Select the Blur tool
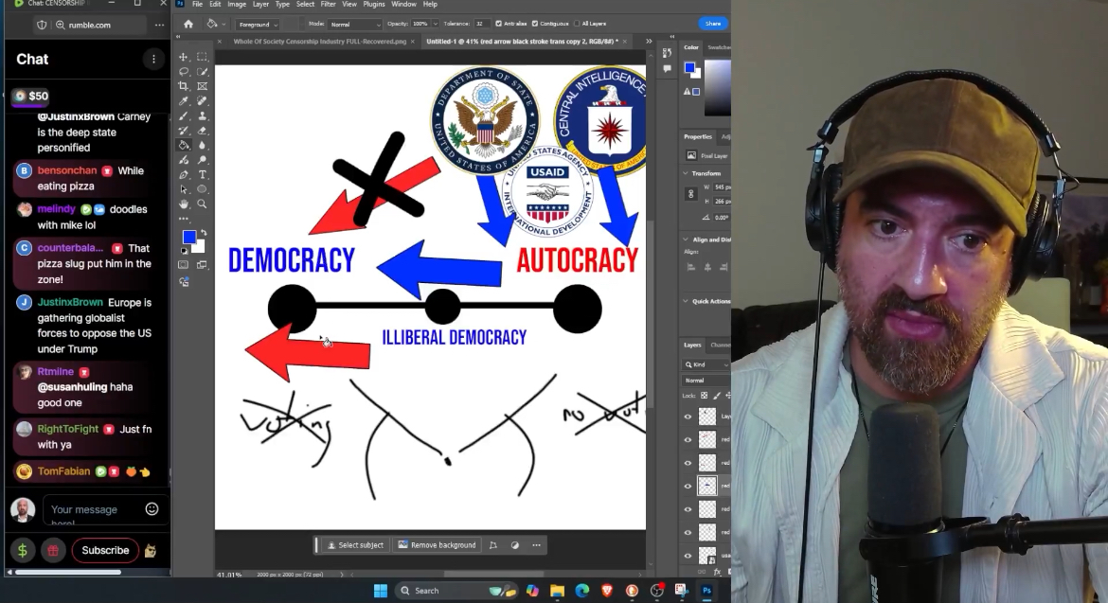 point(202,146)
